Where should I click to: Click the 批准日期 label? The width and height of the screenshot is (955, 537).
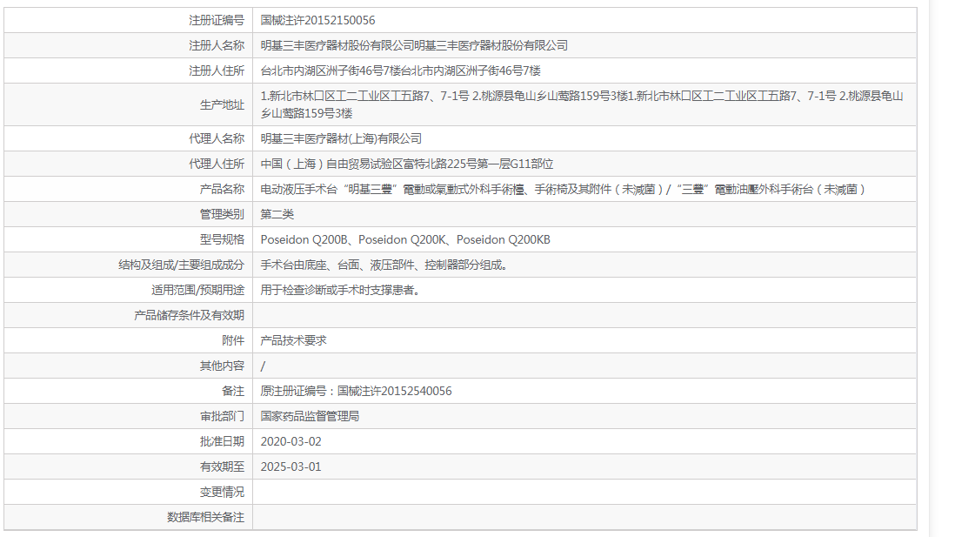222,441
